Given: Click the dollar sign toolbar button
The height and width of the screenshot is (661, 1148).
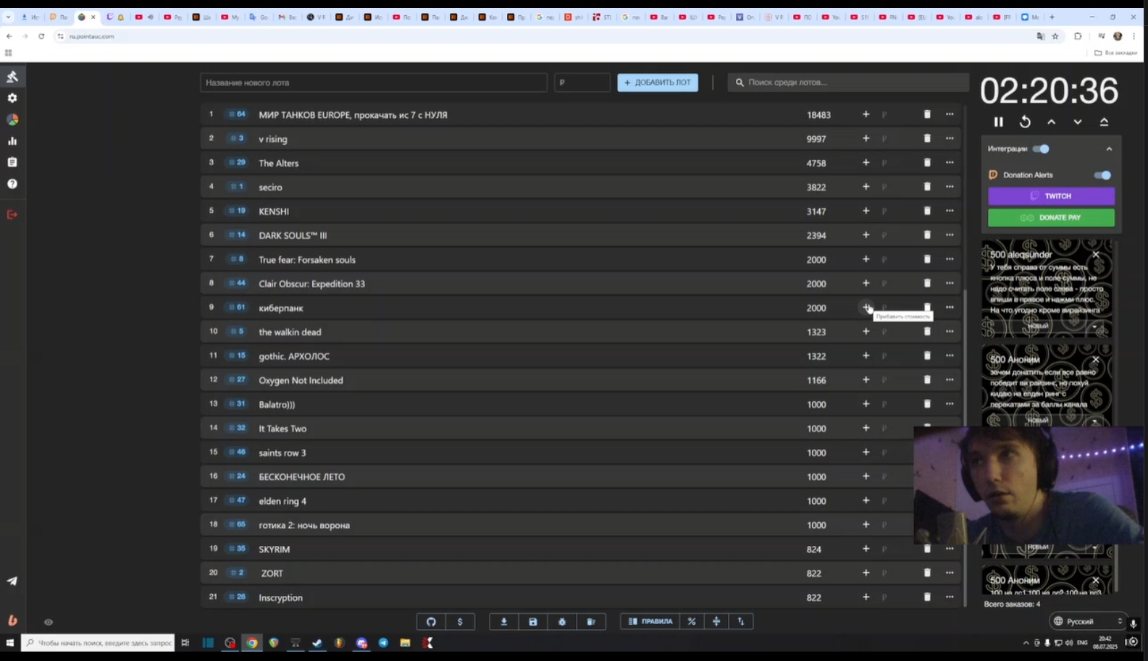Looking at the screenshot, I should [x=460, y=621].
